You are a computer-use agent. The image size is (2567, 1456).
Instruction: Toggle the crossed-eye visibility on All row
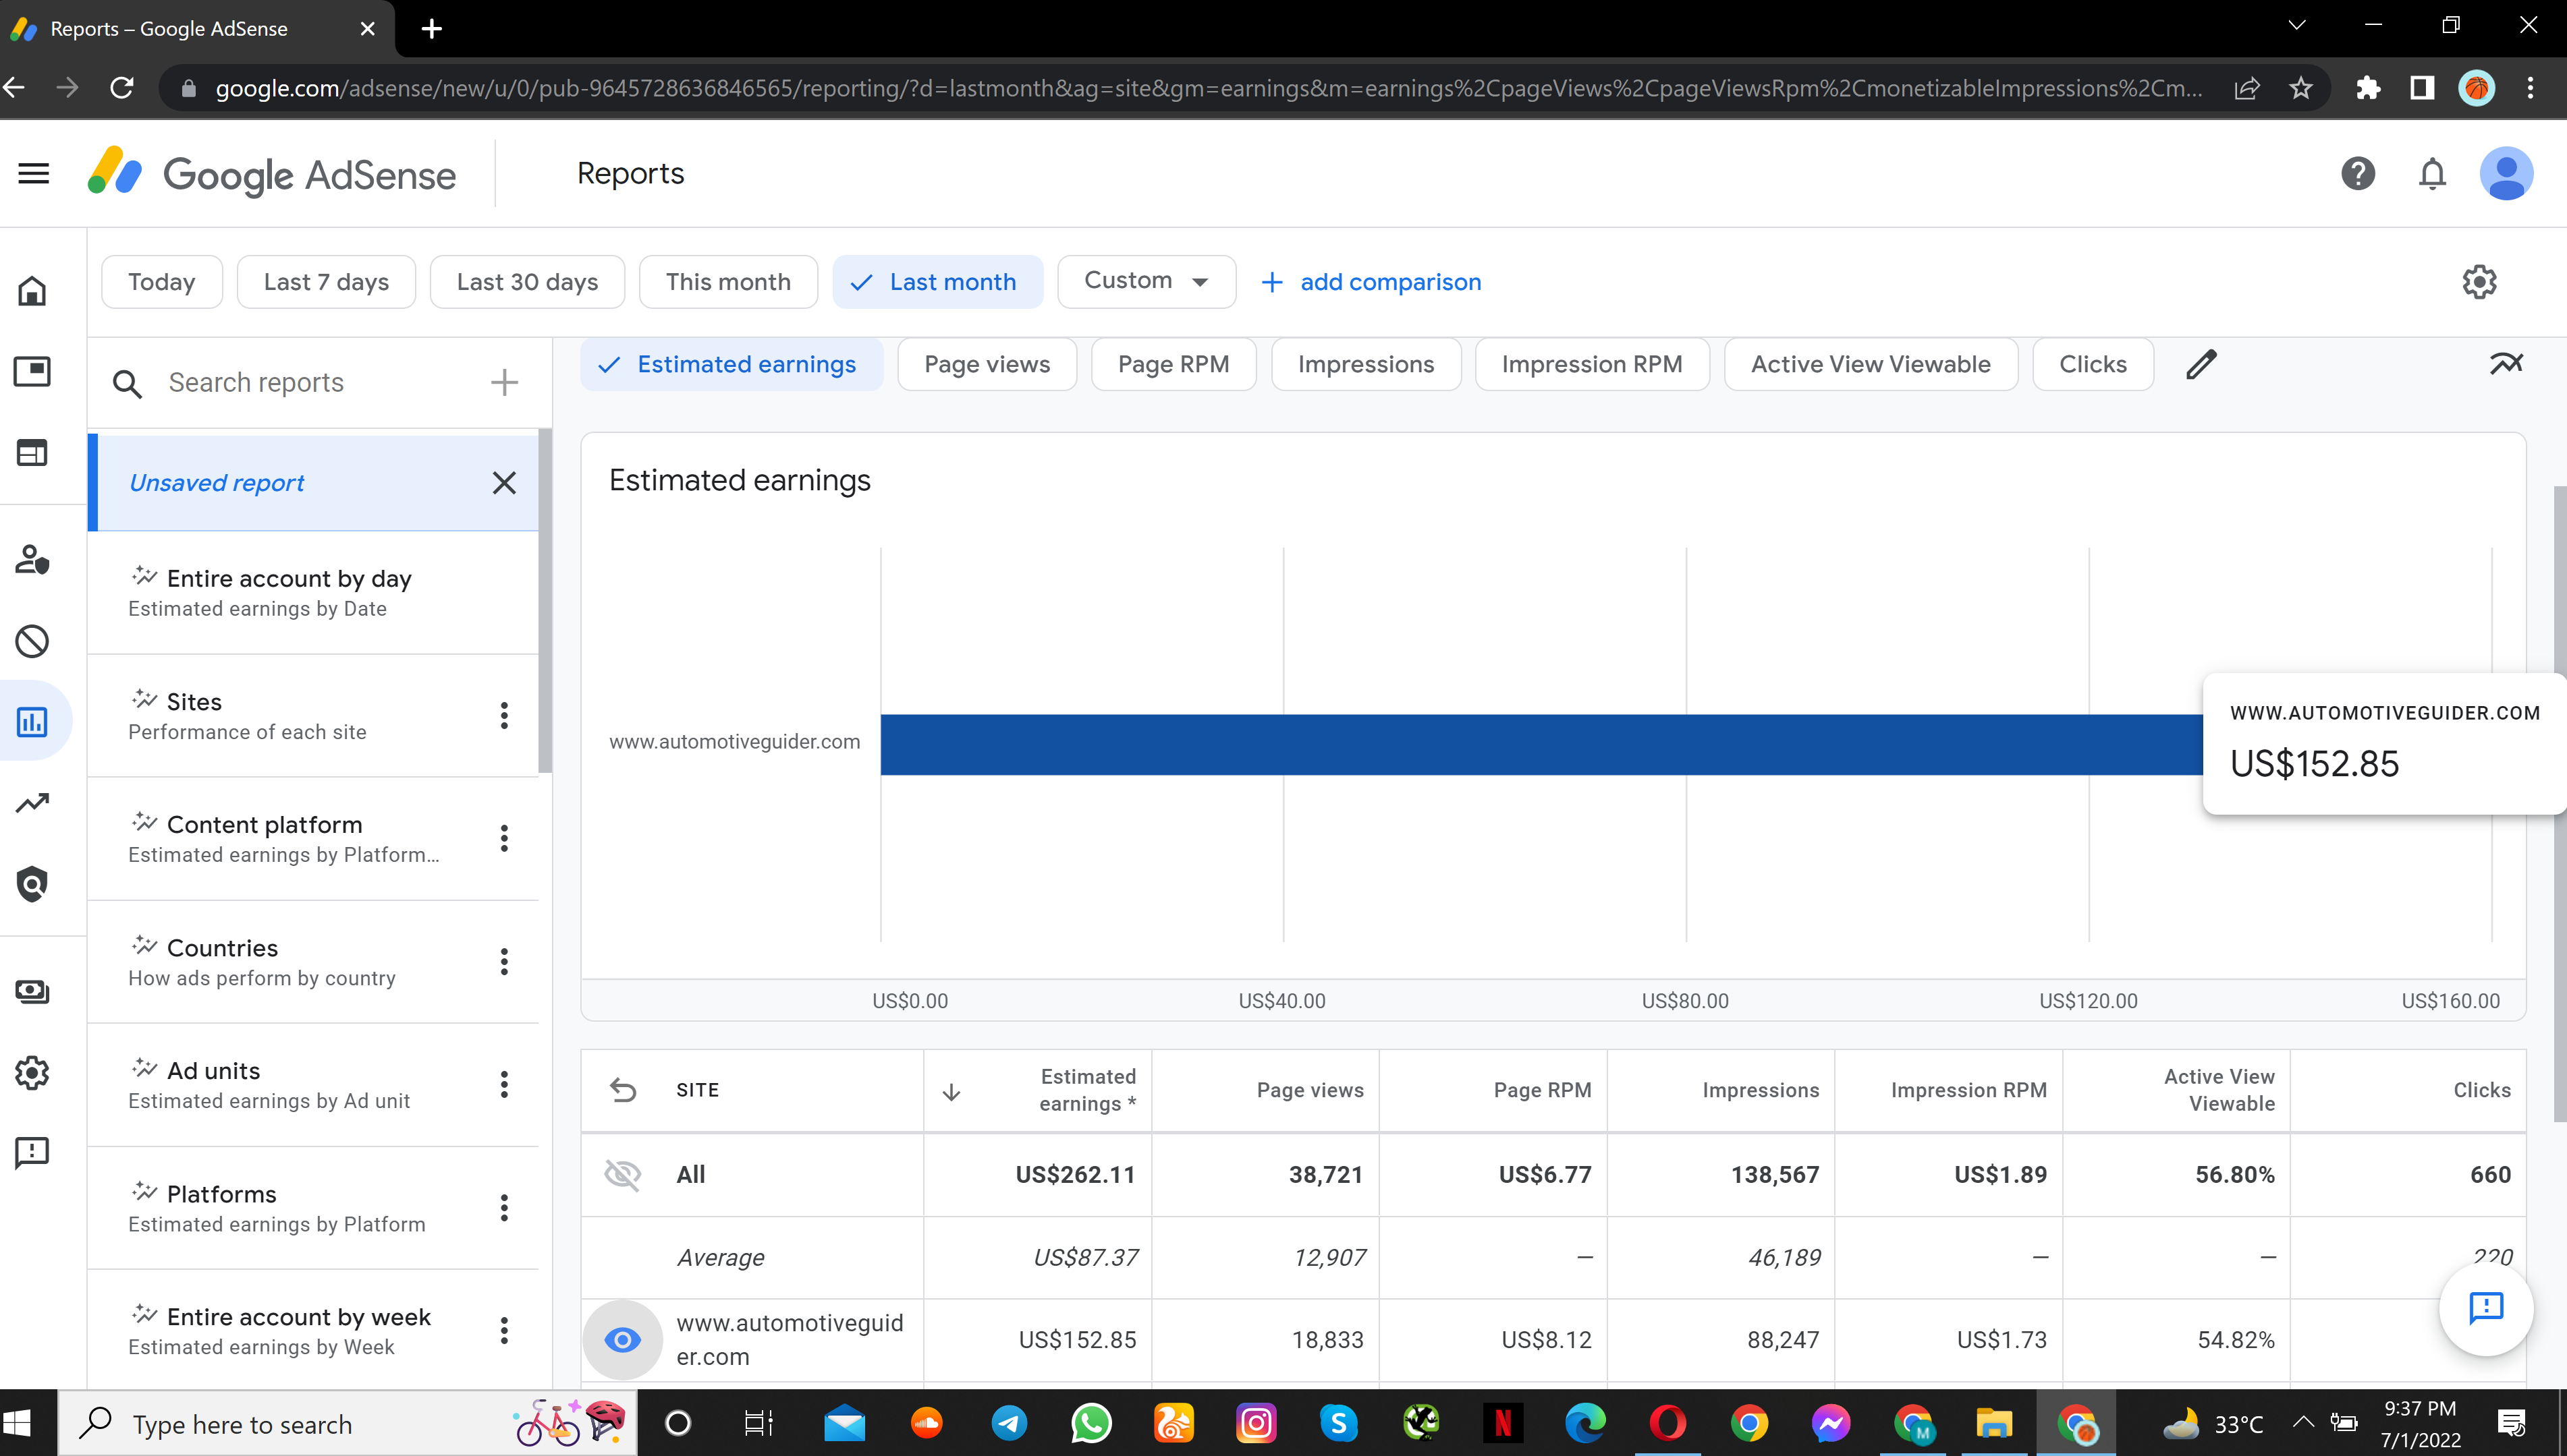622,1174
